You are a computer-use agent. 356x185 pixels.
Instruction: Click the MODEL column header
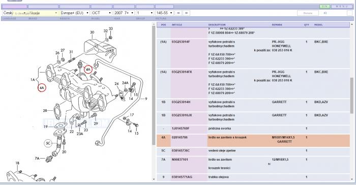point(318,25)
